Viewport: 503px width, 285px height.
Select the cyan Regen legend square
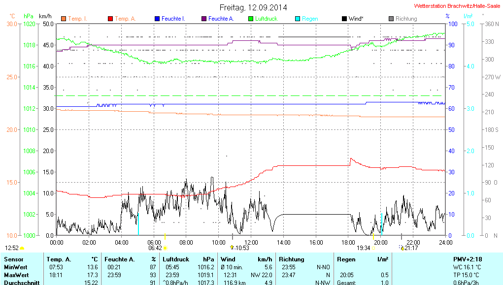(x=298, y=19)
